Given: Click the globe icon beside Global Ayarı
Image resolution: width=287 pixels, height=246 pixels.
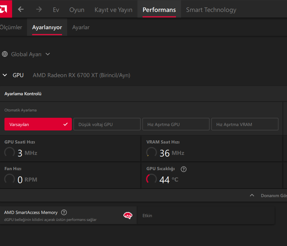Looking at the screenshot, I should coord(5,54).
